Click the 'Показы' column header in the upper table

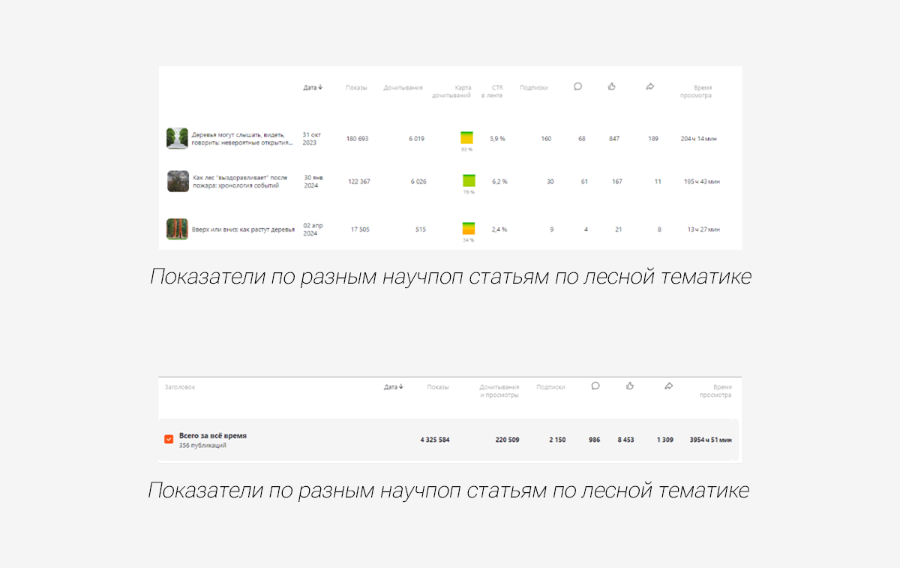click(x=356, y=88)
